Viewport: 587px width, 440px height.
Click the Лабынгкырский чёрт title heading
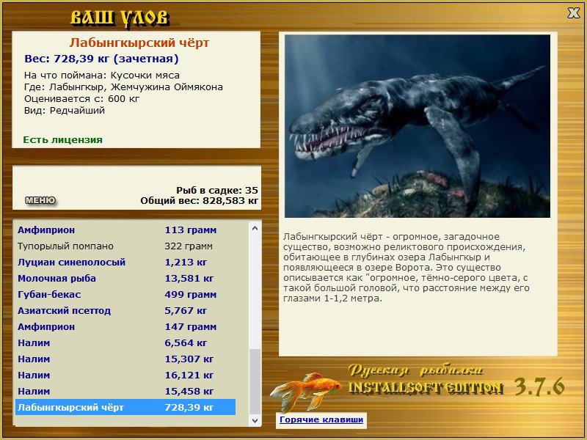coord(139,43)
